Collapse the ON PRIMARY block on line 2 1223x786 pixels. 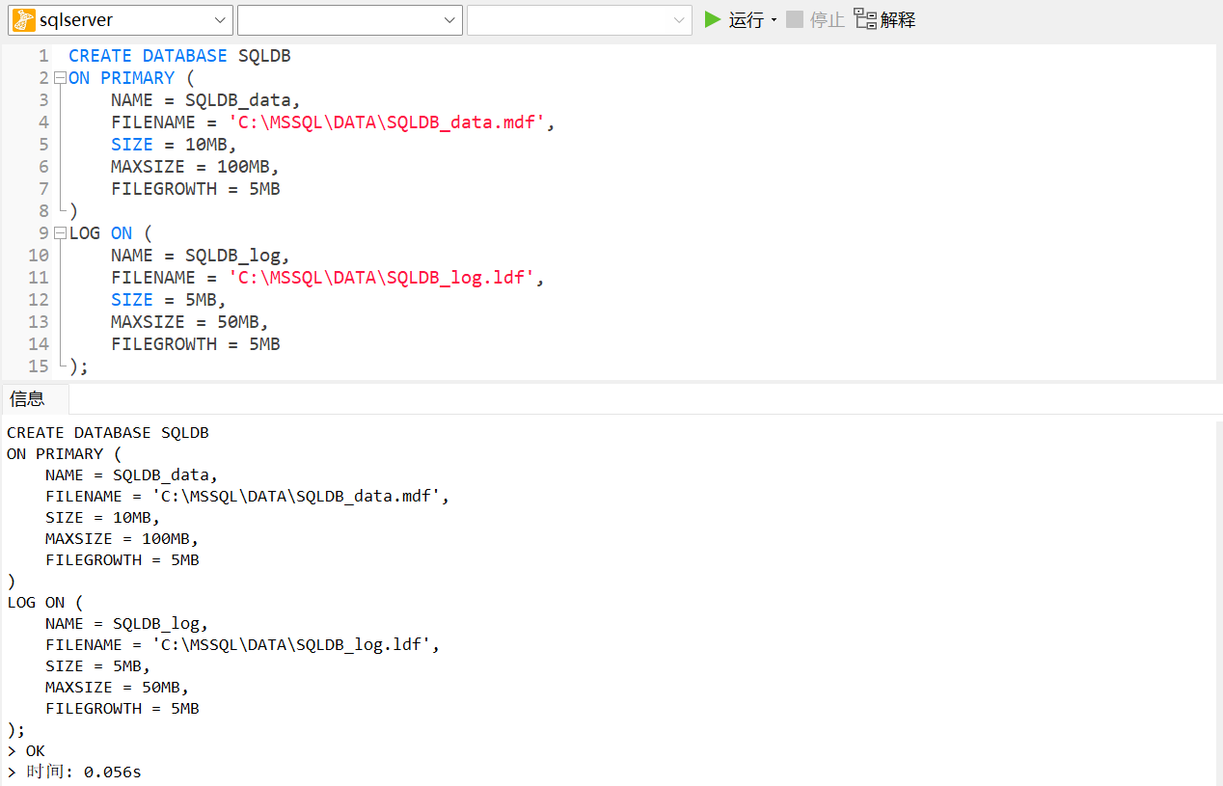(x=60, y=78)
